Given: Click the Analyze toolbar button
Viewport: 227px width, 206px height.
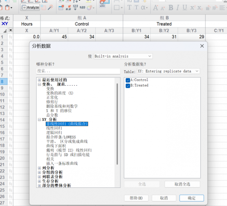Looking at the screenshot, I should [x=31, y=7].
